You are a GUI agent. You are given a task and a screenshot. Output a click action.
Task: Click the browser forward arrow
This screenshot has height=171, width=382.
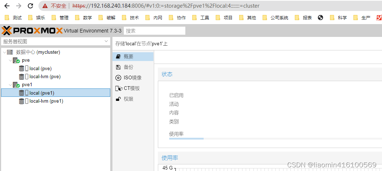point(19,5)
